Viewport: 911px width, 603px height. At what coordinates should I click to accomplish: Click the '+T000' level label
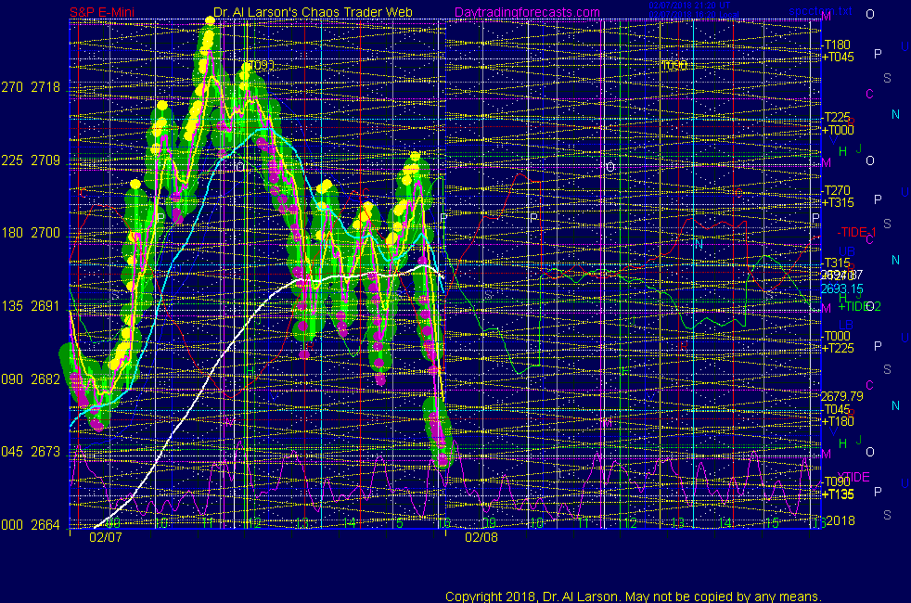coord(838,130)
